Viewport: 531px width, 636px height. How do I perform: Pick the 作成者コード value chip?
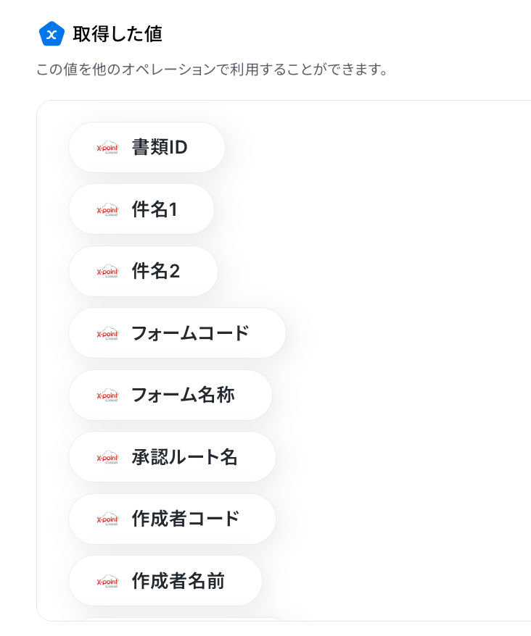click(172, 519)
